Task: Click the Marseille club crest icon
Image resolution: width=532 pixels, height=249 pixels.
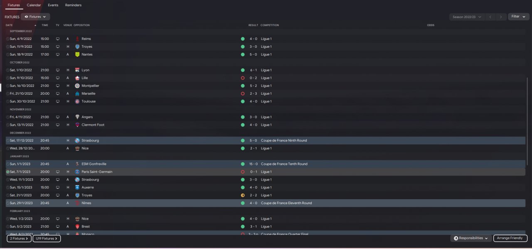Action: (x=77, y=93)
